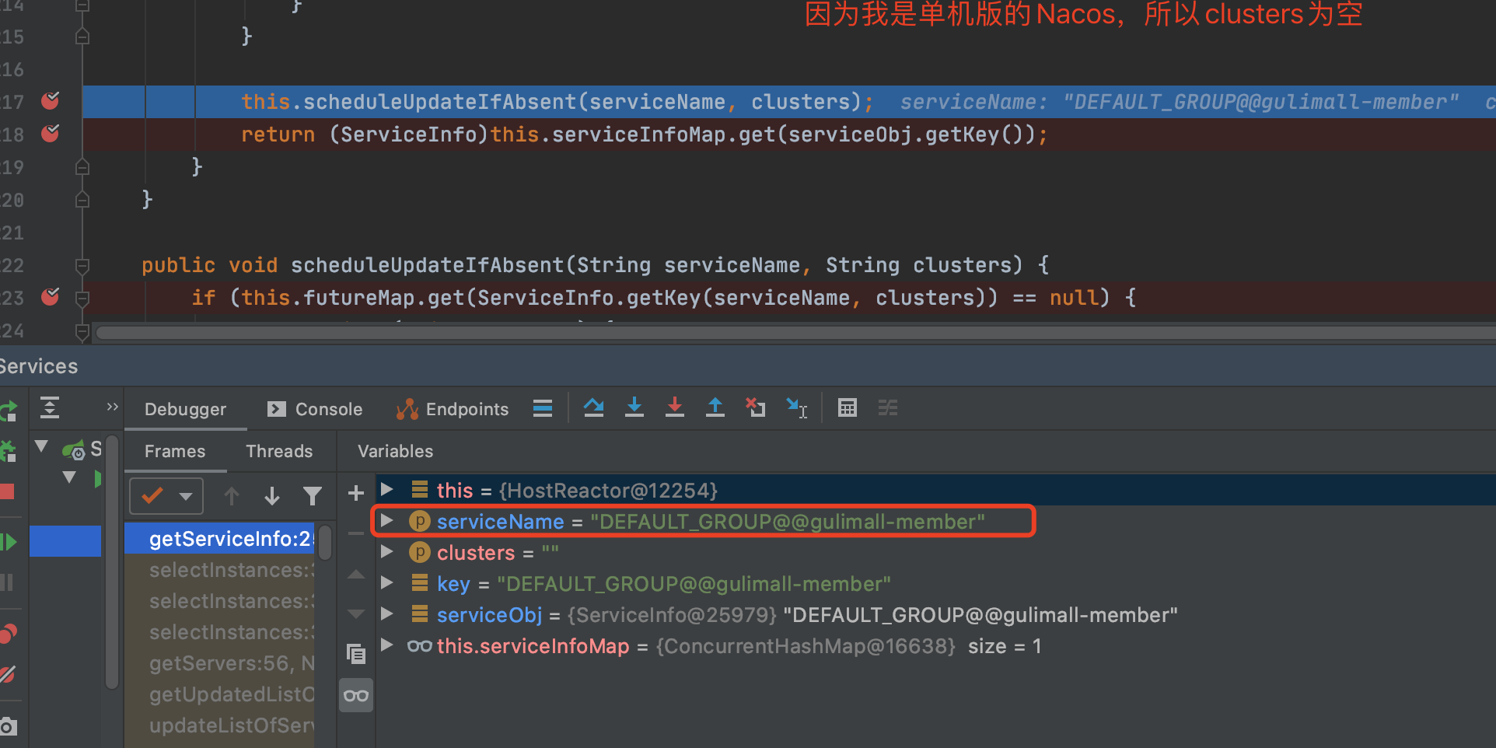Switch to the Console tab
This screenshot has height=748, width=1496.
point(315,409)
